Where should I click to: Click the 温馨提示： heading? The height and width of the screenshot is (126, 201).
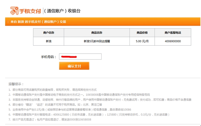click(16, 84)
